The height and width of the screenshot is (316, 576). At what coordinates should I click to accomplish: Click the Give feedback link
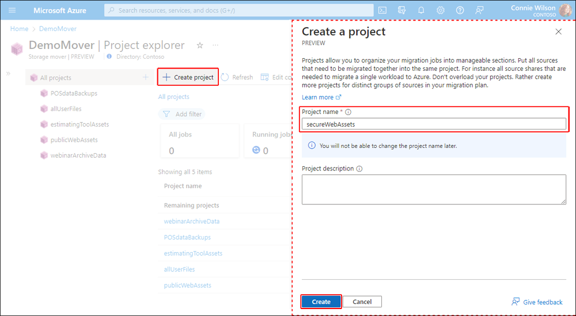(537, 302)
